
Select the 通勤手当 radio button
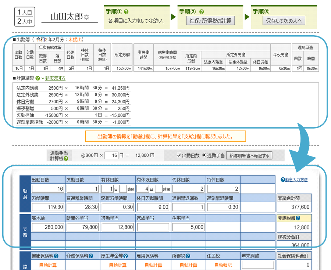pos(205,155)
